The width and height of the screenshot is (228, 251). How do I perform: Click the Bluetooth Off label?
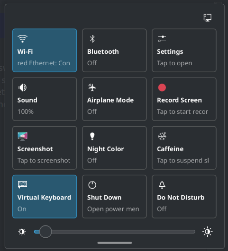92,63
